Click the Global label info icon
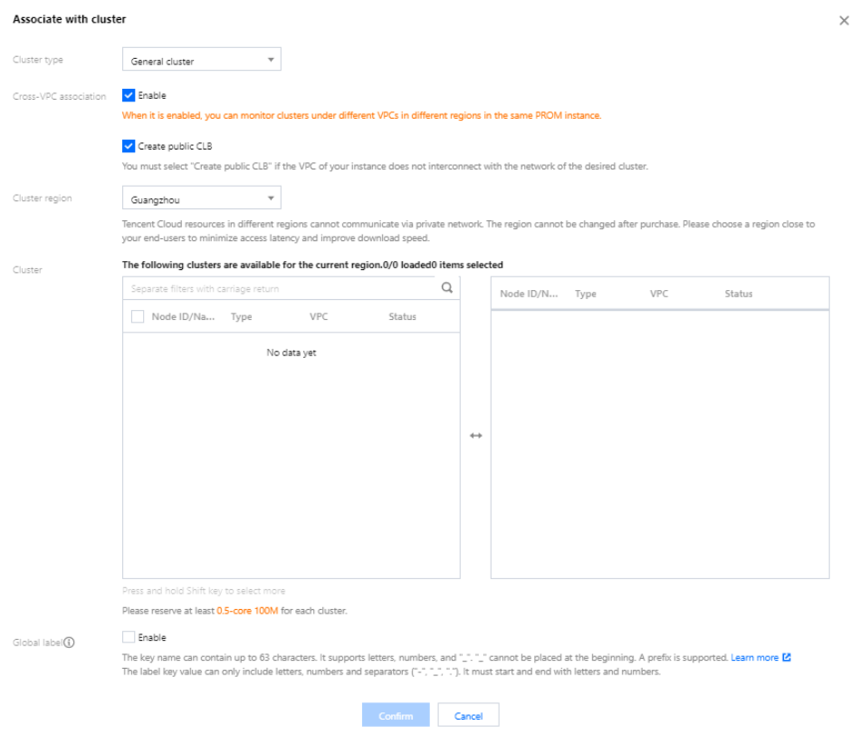Screen dimensions: 860x735 click(69, 643)
